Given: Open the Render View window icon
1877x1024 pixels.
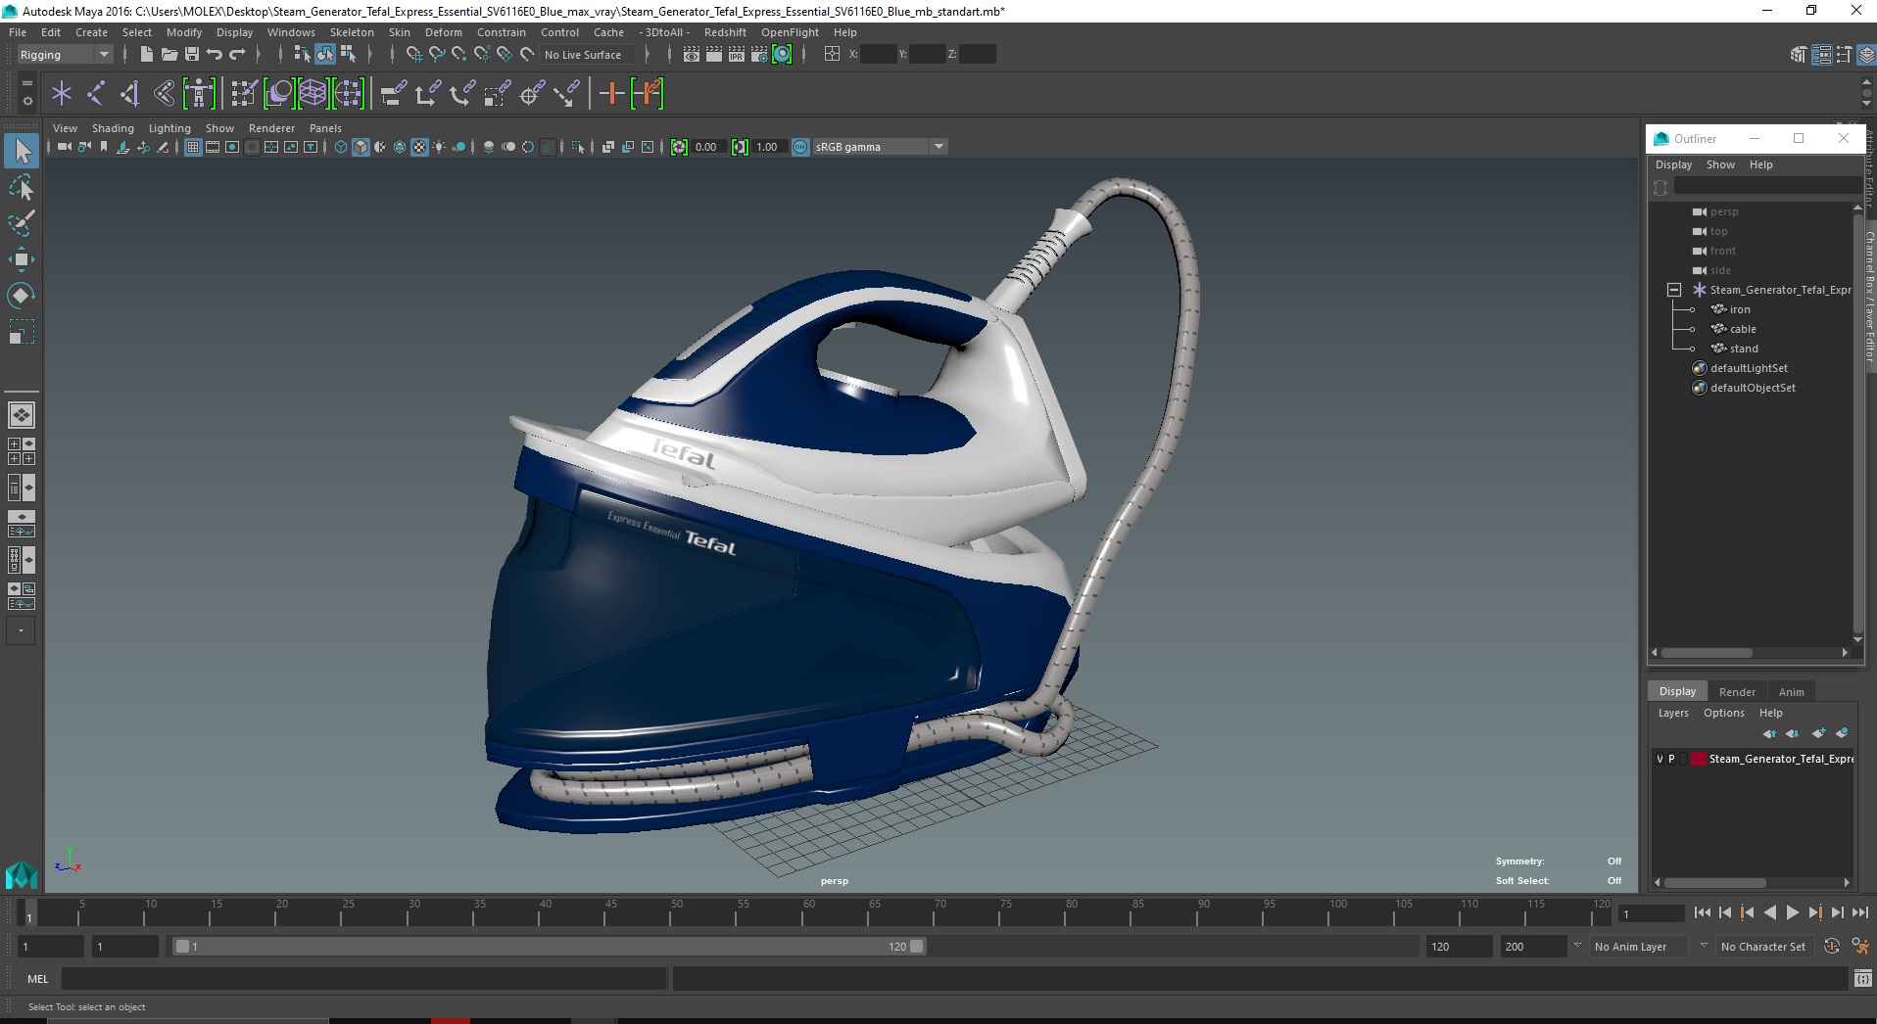Looking at the screenshot, I should coord(692,54).
